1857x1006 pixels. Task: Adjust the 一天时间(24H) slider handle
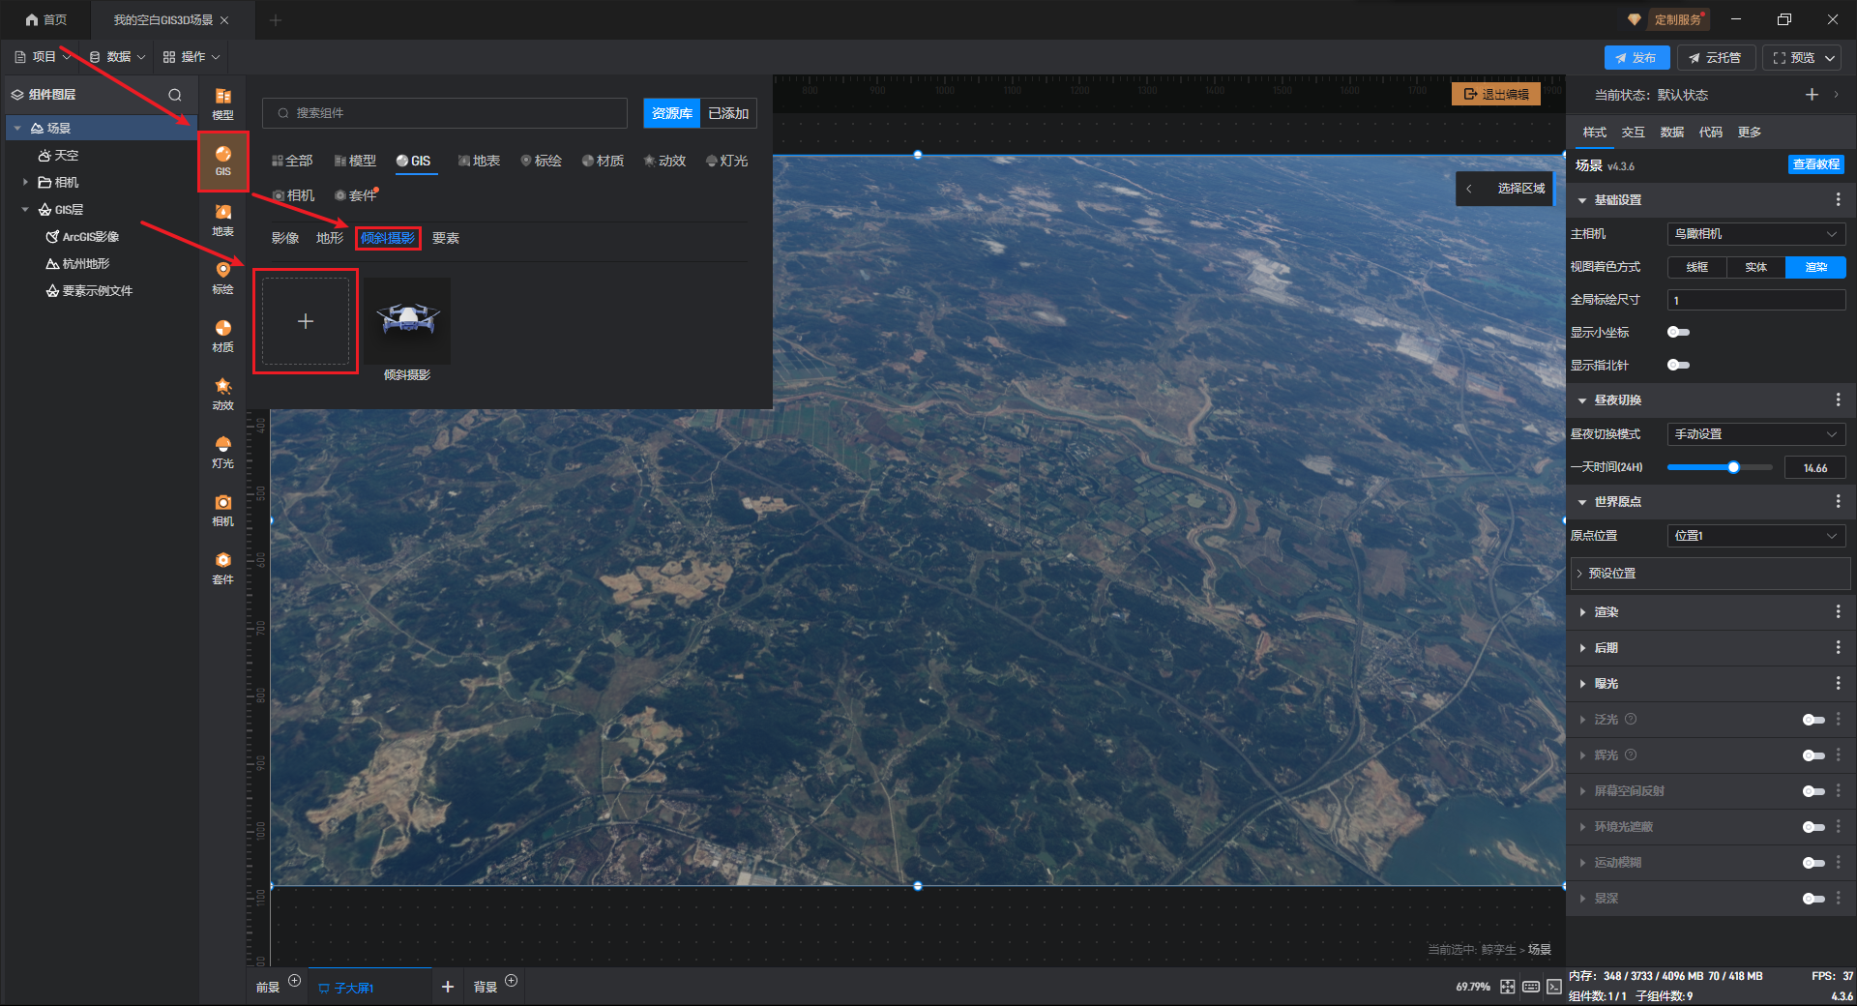[x=1733, y=467]
